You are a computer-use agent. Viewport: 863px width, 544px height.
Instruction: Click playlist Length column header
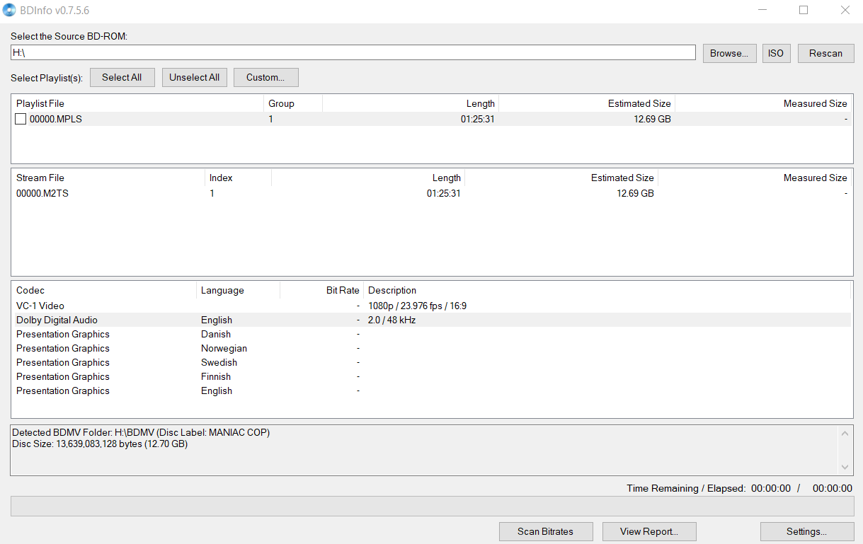[411, 103]
